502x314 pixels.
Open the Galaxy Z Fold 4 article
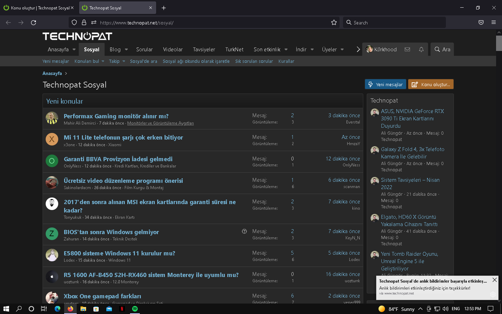point(413,153)
